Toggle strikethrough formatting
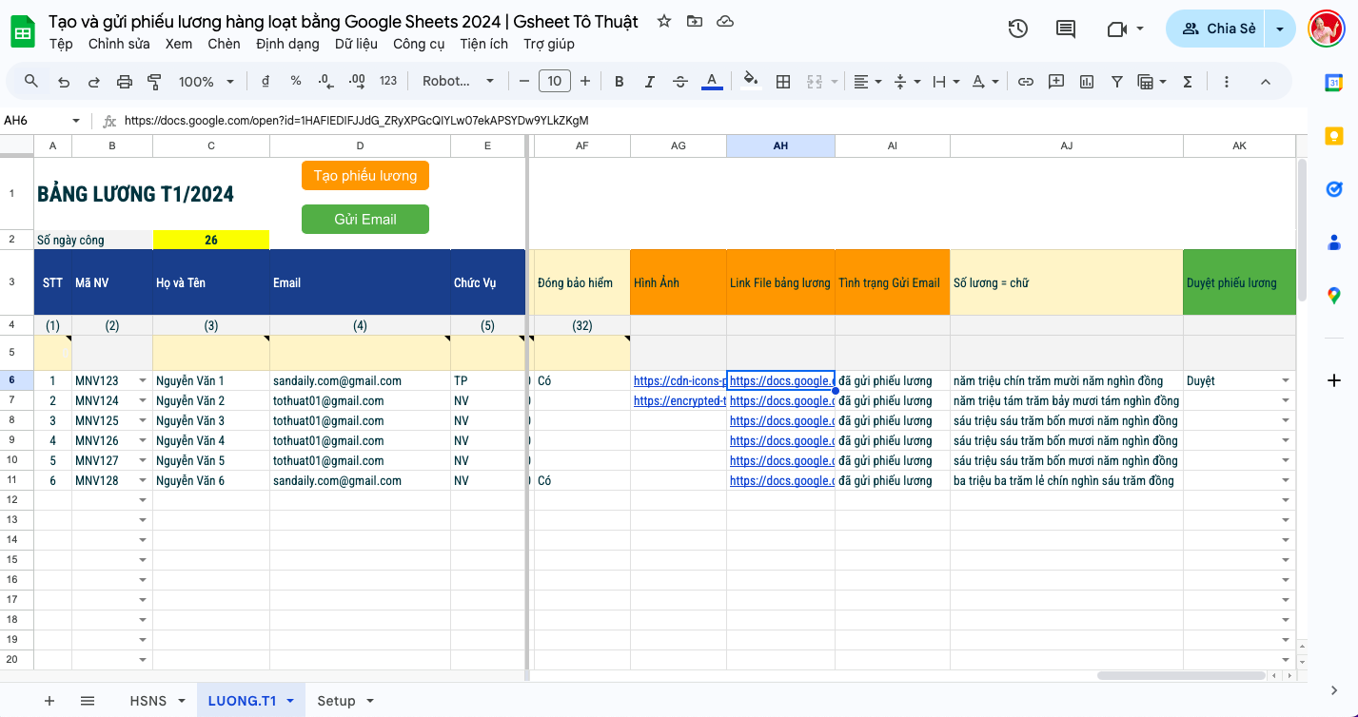Viewport: 1358px width, 717px height. pyautogui.click(x=679, y=81)
